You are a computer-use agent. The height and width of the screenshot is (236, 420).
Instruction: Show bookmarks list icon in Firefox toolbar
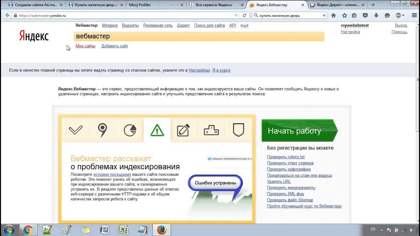click(354, 15)
